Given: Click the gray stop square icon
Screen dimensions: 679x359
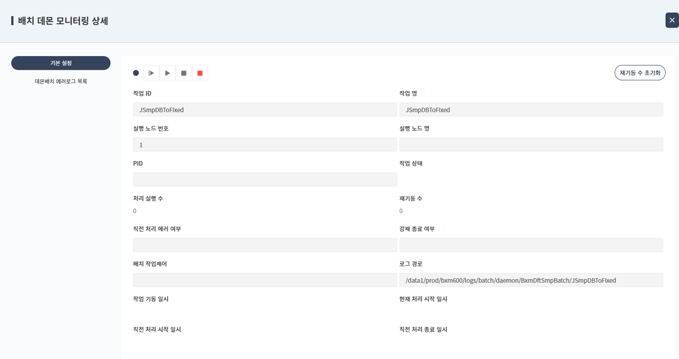Looking at the screenshot, I should (183, 73).
